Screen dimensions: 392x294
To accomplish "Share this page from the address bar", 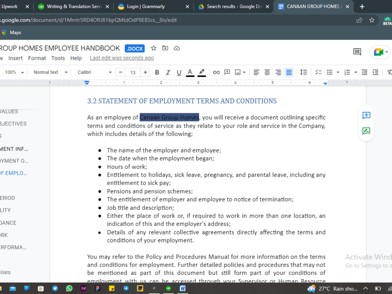I will click(x=359, y=20).
